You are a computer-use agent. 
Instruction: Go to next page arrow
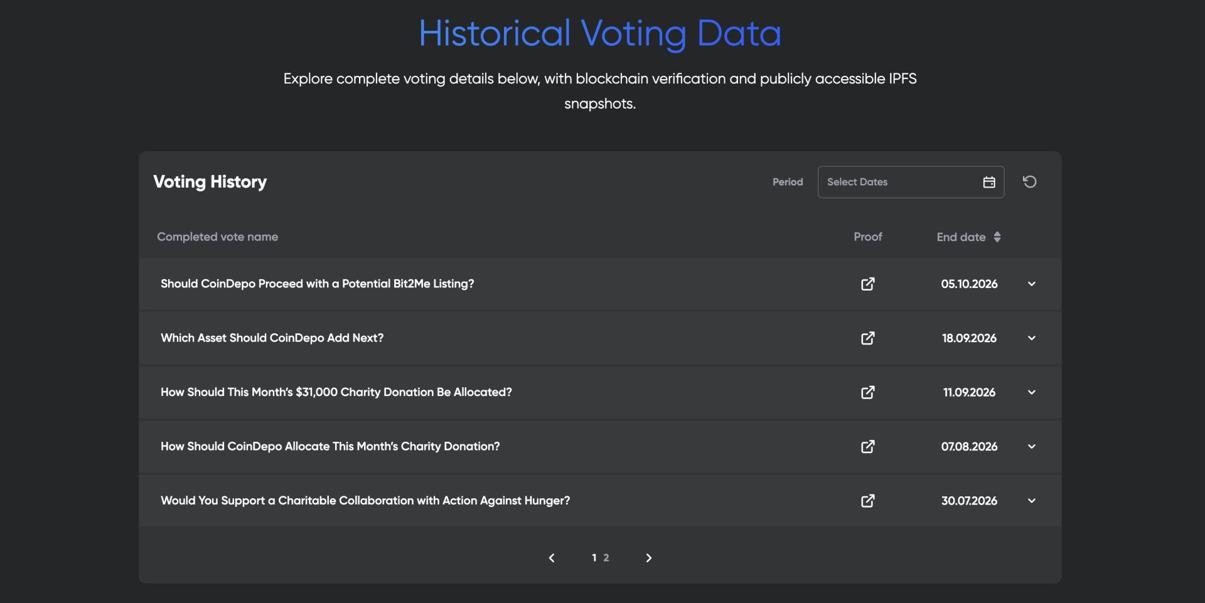649,558
